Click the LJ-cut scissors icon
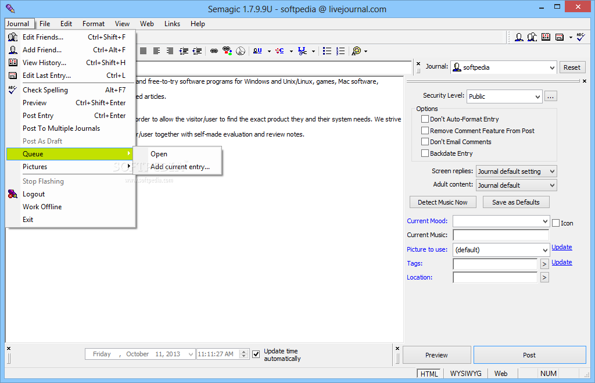The image size is (595, 383). point(302,51)
